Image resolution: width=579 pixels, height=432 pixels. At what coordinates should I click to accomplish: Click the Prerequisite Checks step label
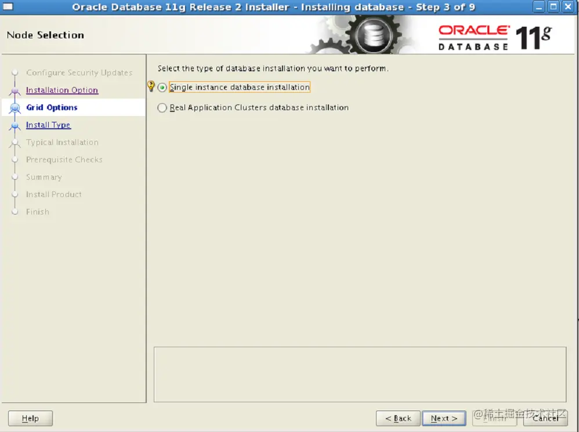(64, 159)
